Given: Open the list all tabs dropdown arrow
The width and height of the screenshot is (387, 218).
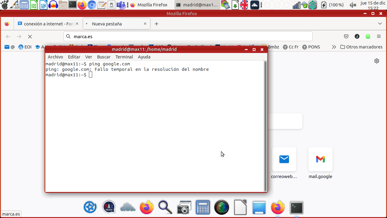Looking at the screenshot, I should (380, 24).
